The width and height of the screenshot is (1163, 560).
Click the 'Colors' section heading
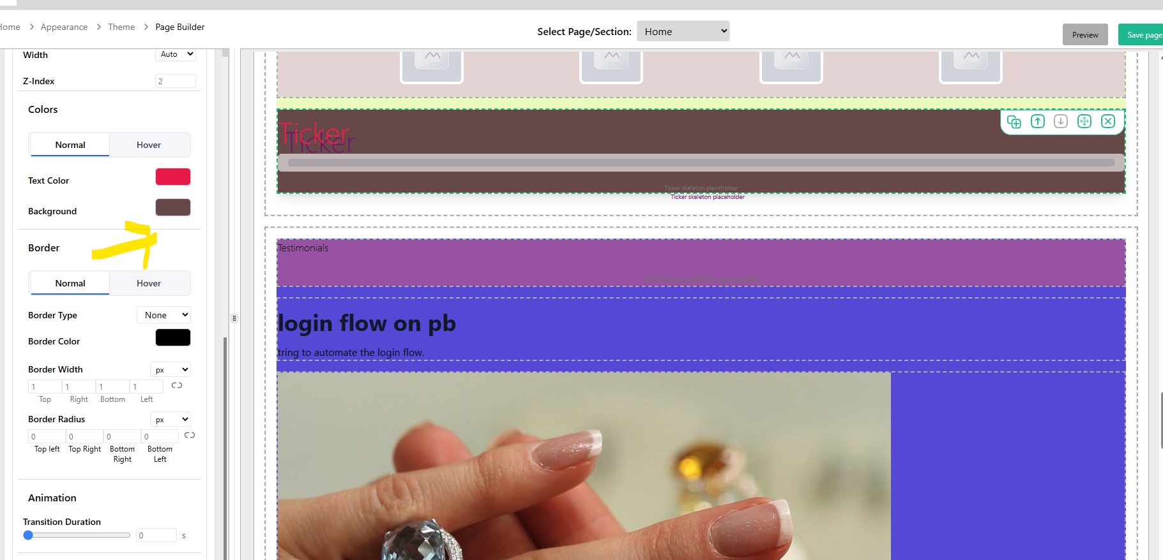point(43,109)
